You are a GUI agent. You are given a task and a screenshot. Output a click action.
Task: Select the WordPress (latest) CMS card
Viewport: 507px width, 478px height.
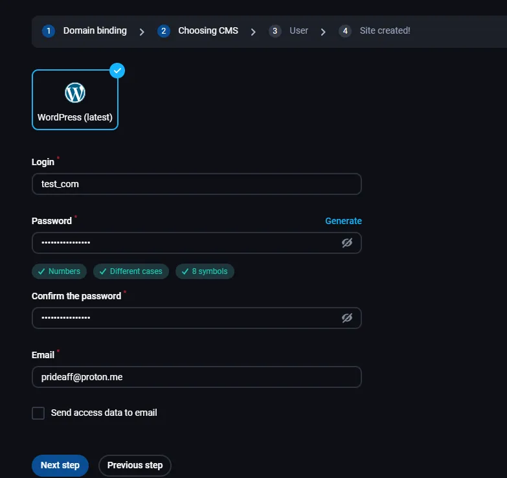point(75,100)
